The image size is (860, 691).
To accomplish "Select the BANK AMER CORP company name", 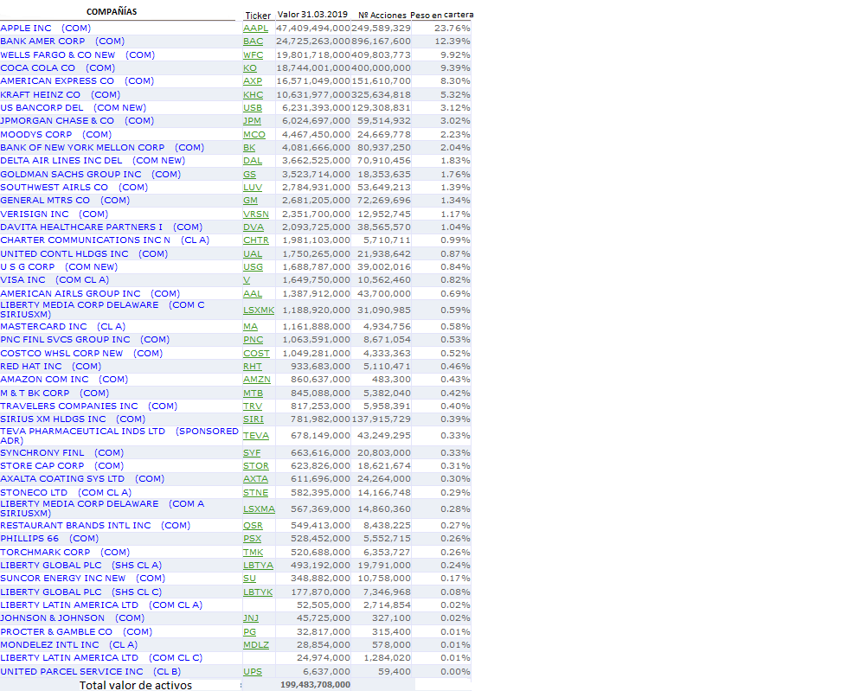I will pyautogui.click(x=62, y=42).
